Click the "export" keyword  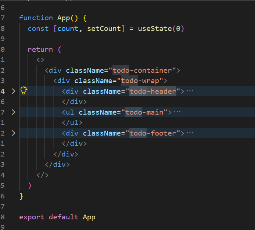[x=32, y=217]
